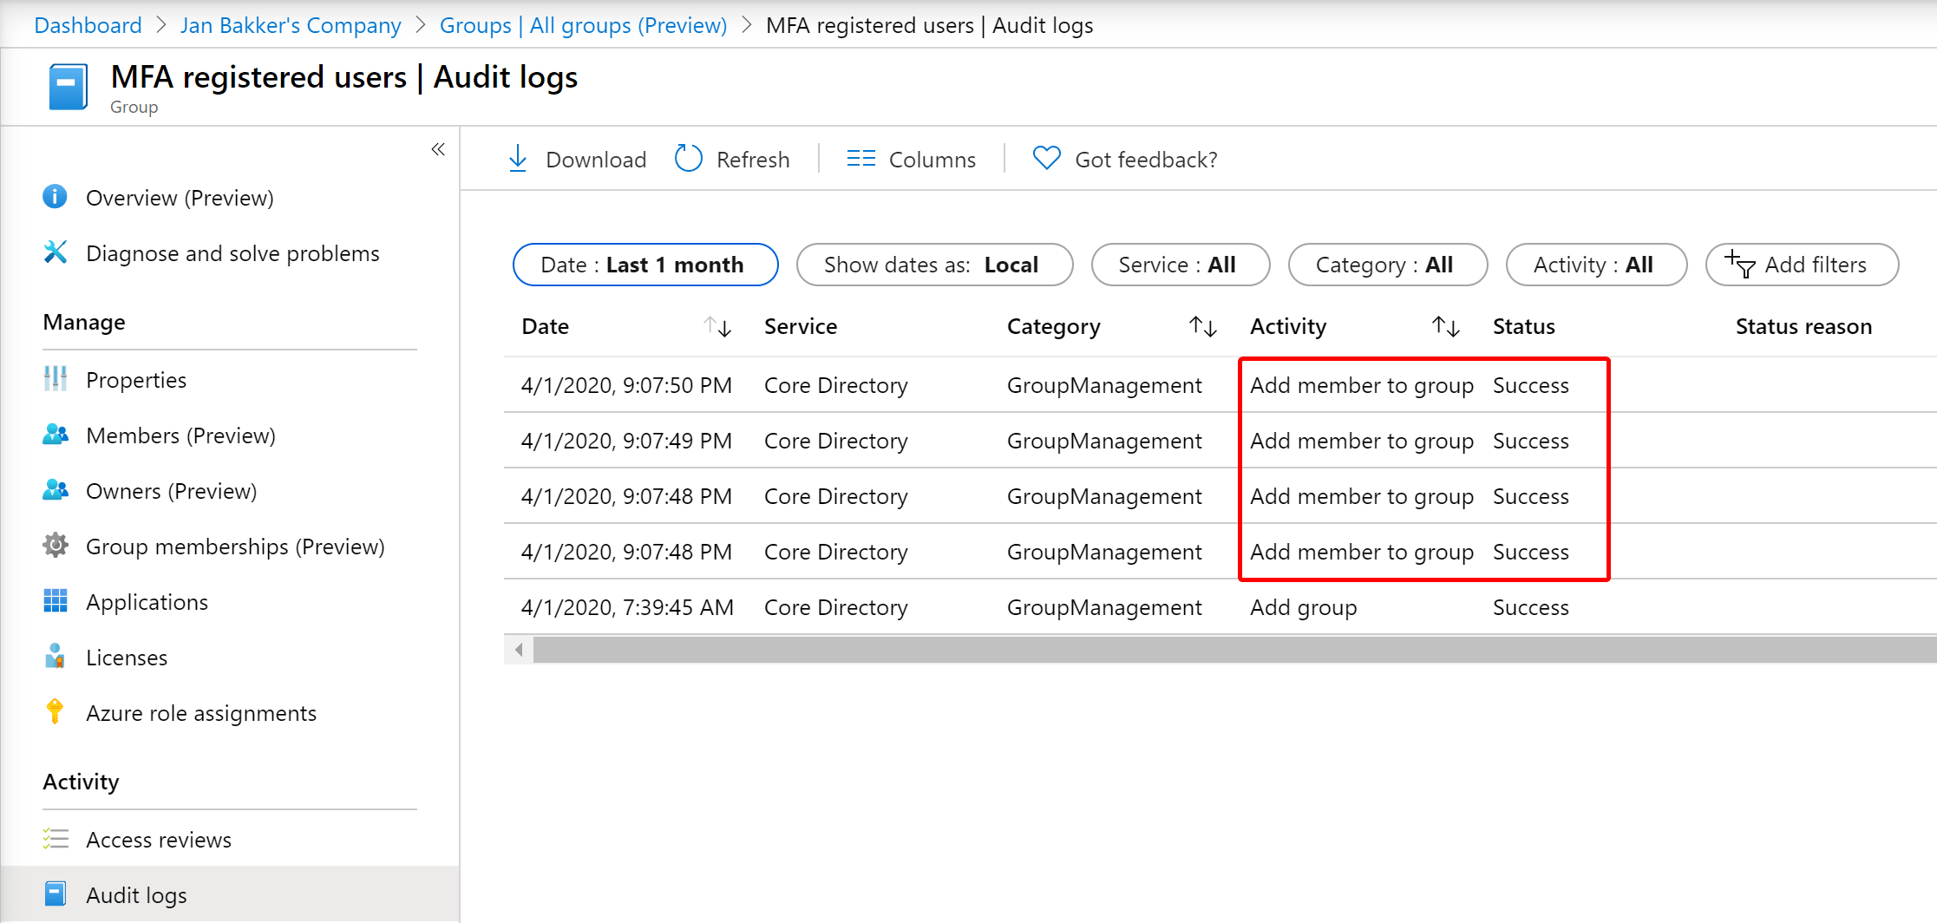Click the Refresh circular arrow icon

(689, 159)
